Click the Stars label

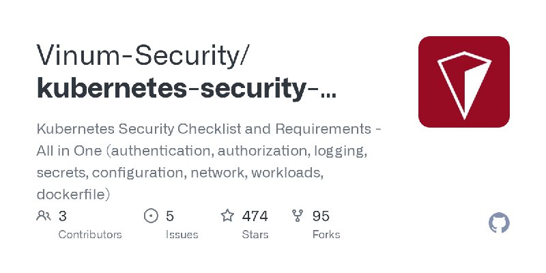pyautogui.click(x=255, y=235)
